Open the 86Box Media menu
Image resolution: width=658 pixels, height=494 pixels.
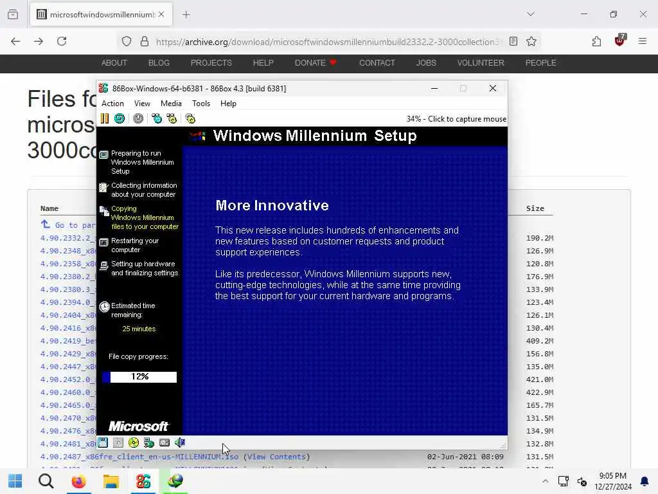pyautogui.click(x=171, y=104)
